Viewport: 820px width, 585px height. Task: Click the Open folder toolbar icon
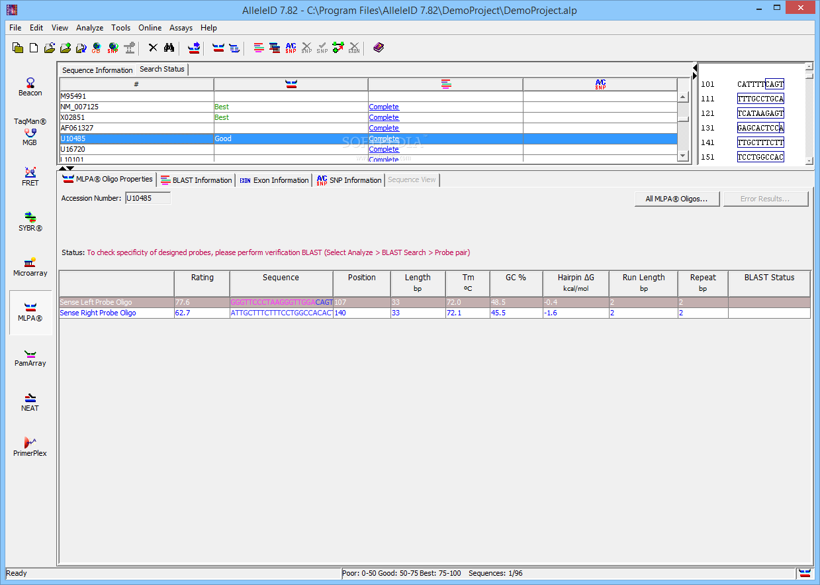[50, 48]
